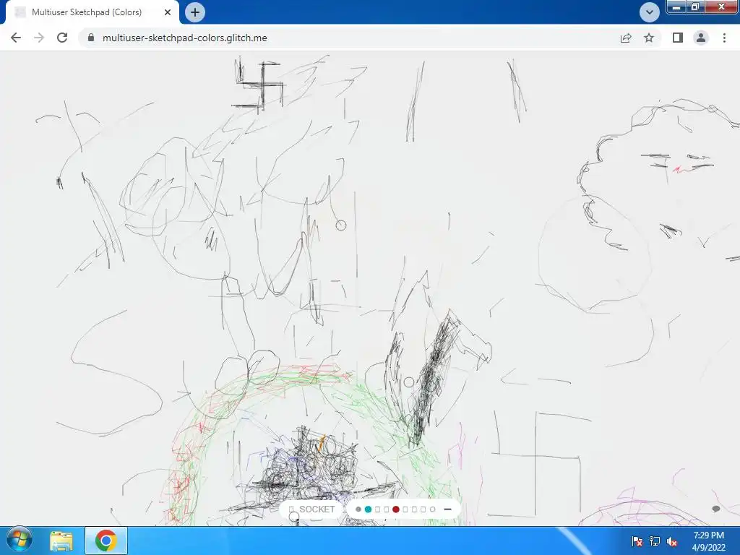Select the Multiuser Sketchpad (Colors) tab
The height and width of the screenshot is (555, 740).
click(87, 12)
